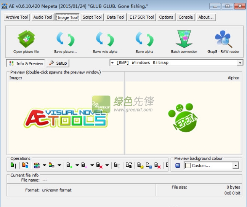This screenshot has width=247, height=207.
Task: Click the remove alpha icon before dropdown arrow
Action: [99, 165]
